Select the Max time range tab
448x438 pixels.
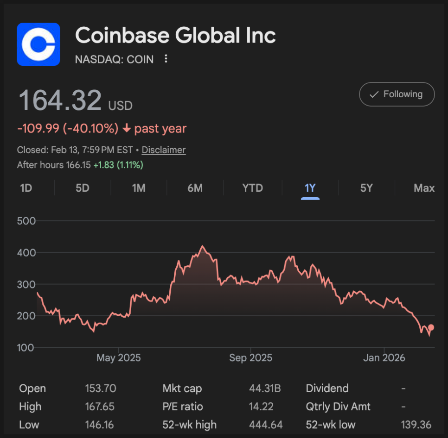424,188
